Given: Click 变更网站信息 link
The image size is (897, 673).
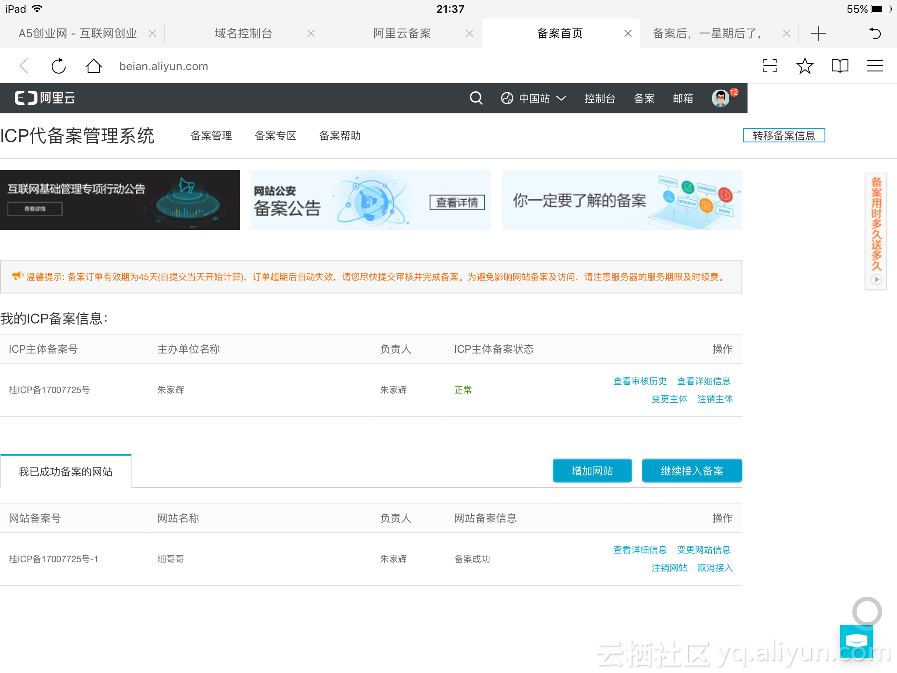Looking at the screenshot, I should tap(703, 550).
